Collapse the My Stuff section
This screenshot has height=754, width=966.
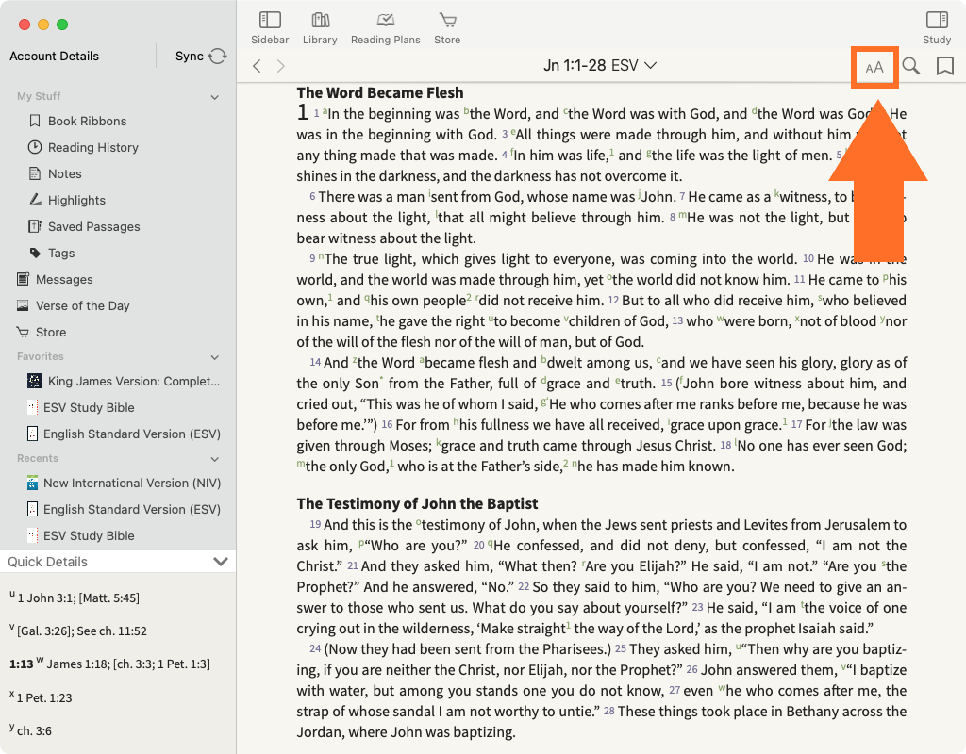point(214,97)
